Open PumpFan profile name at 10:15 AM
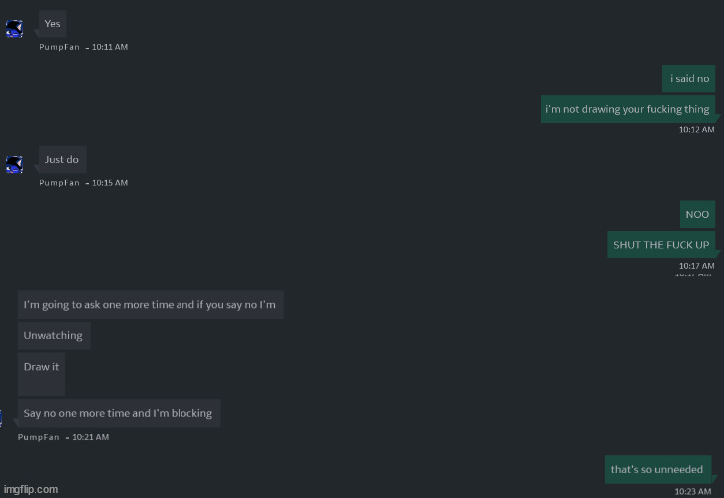Screen dimensions: 724x498 click(60, 183)
